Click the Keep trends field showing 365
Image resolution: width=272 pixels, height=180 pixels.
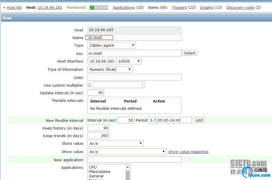click(98, 136)
